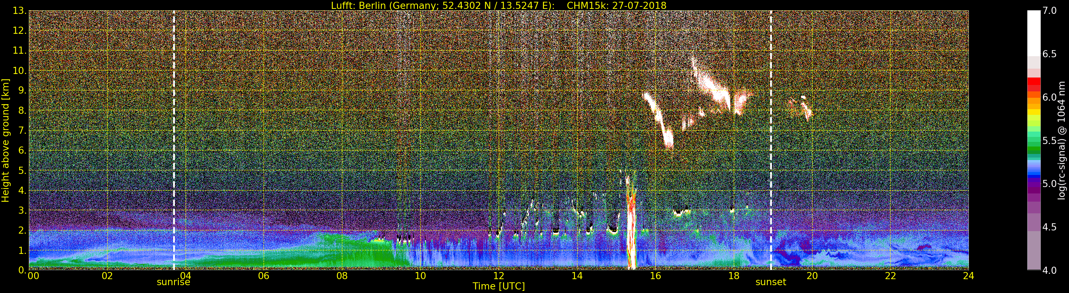The image size is (1069, 293).
Task: Click the time axis tick label "06"
Action: 264,276
